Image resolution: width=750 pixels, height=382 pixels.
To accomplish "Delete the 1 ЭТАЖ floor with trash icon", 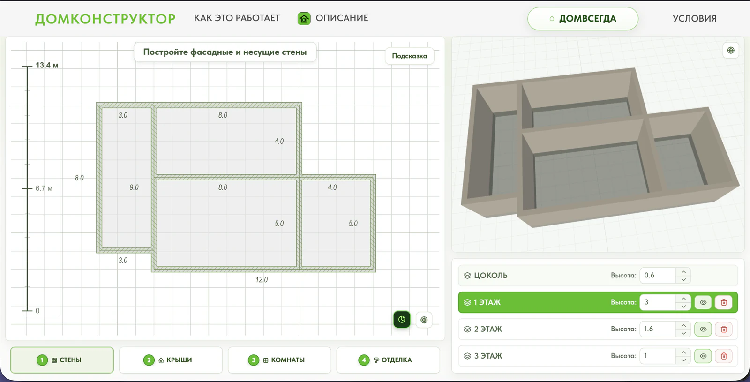I will (724, 302).
